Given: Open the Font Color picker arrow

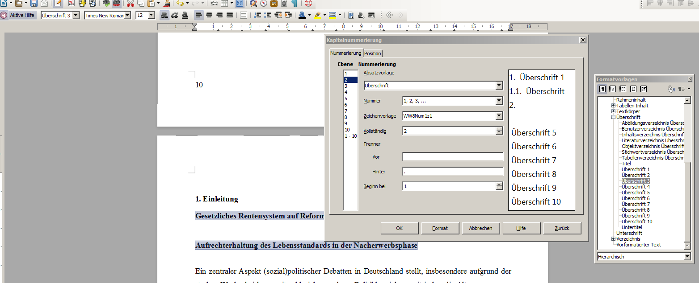Looking at the screenshot, I should (309, 15).
